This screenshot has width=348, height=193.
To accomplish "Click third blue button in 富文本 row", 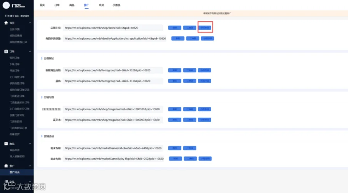I will [x=205, y=120].
